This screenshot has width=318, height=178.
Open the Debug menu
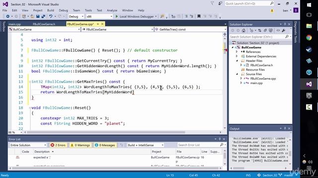tap(63, 10)
